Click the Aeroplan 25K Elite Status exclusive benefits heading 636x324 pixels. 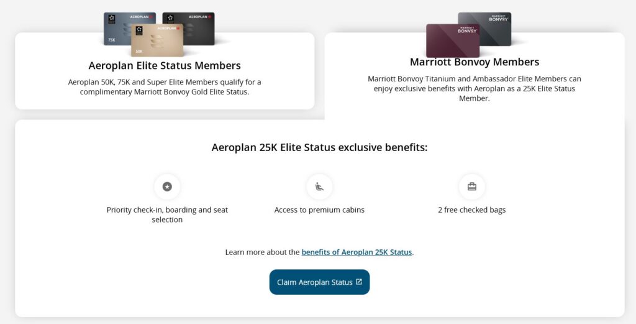[319, 147]
